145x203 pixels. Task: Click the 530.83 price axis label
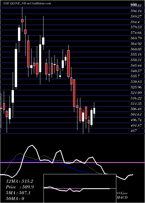point(136,82)
